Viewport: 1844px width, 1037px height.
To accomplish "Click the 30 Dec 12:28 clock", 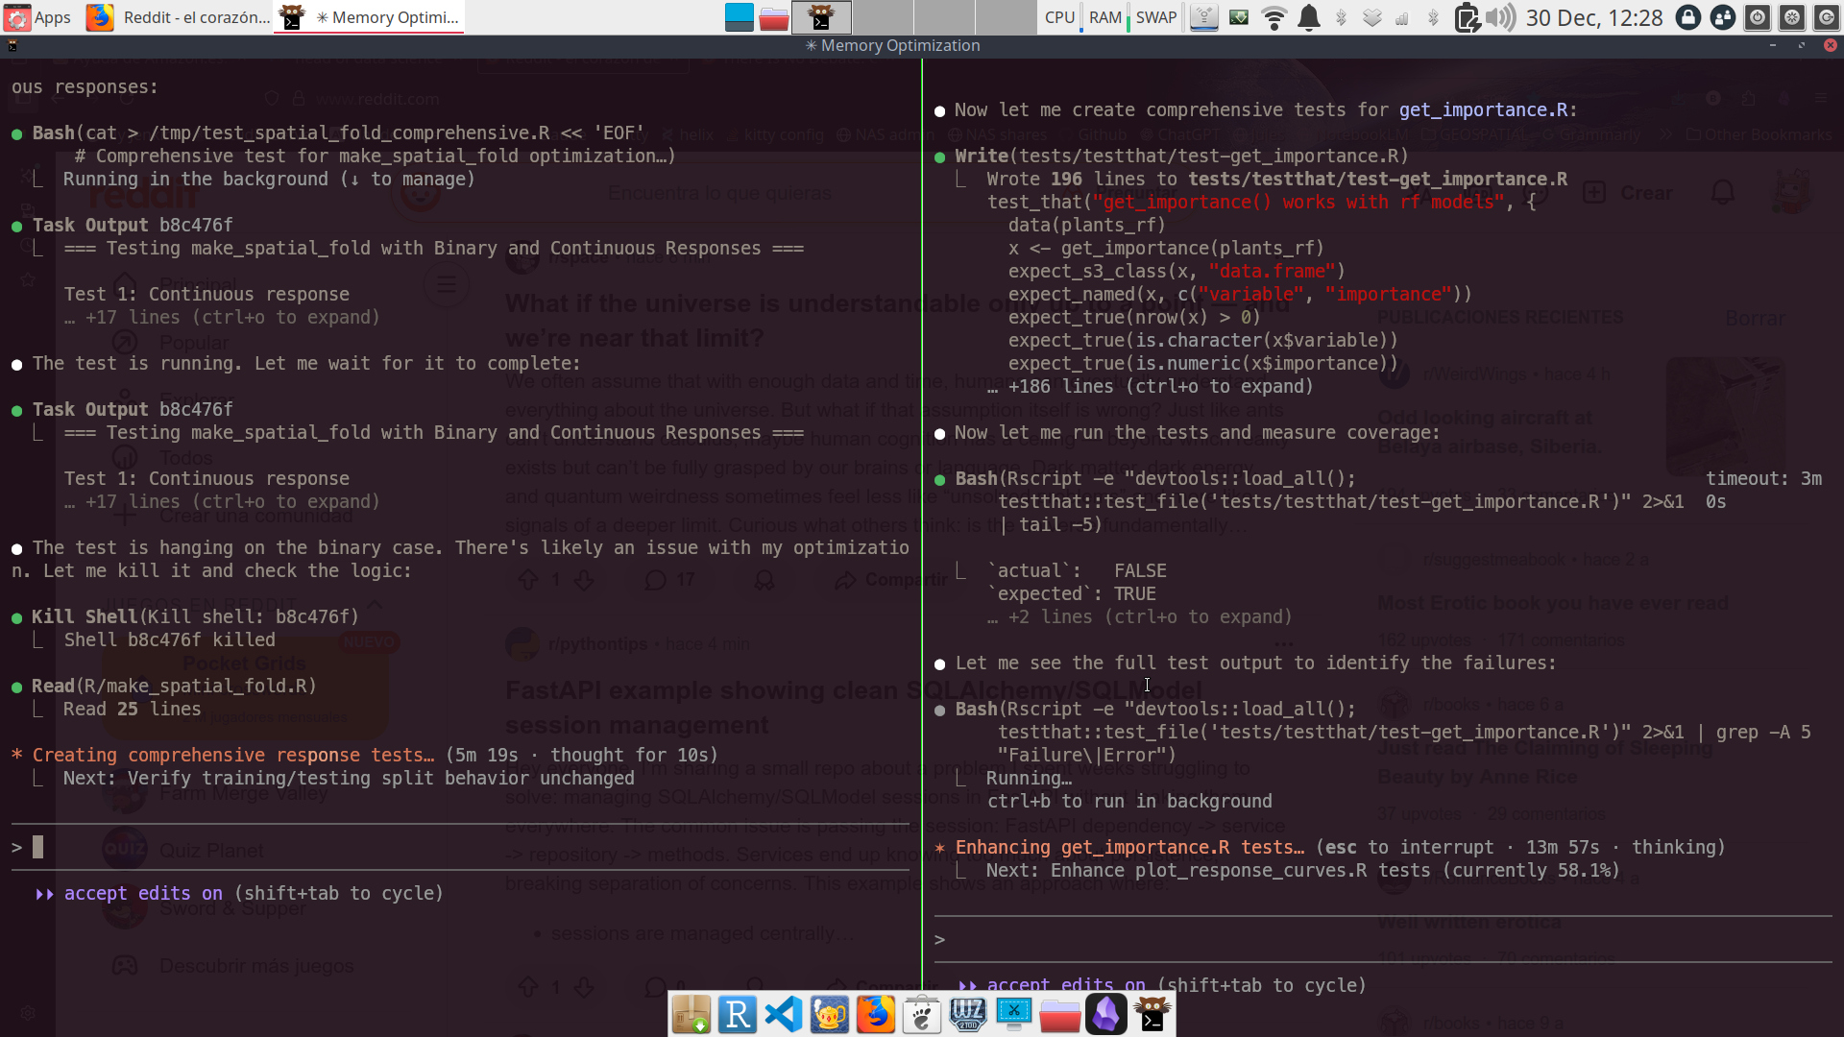I will pos(1593,17).
